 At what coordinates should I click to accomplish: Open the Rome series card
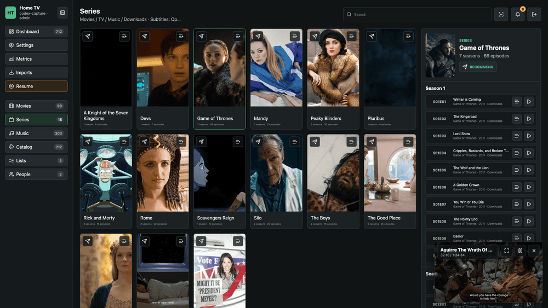pyautogui.click(x=163, y=182)
